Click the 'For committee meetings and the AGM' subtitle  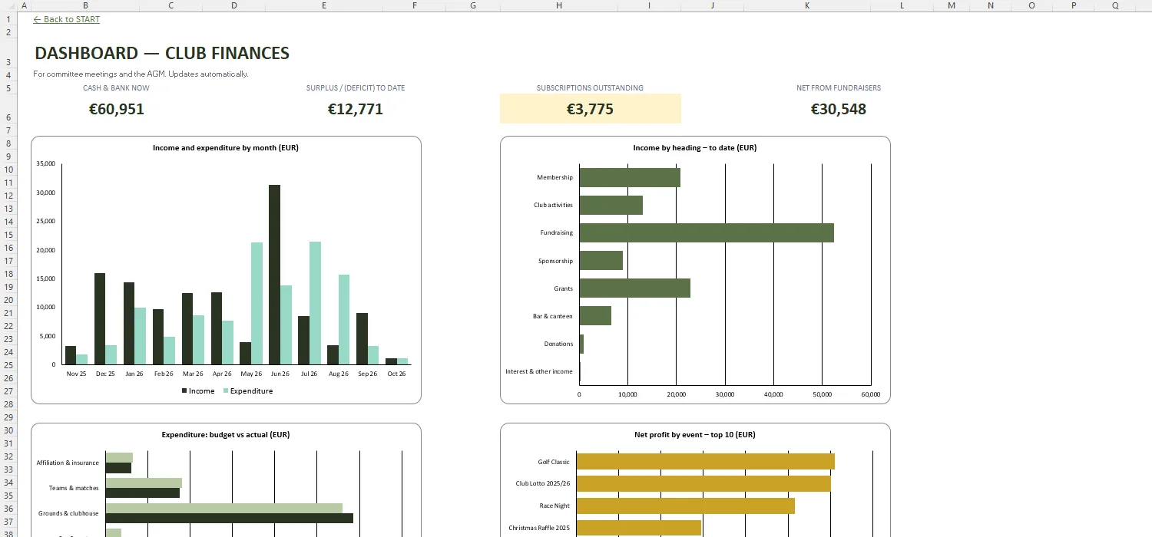141,74
